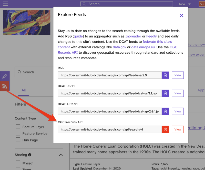This screenshot has height=170, width=205.
Task: Open the Inoreader link
Action: pyautogui.click(x=133, y=36)
